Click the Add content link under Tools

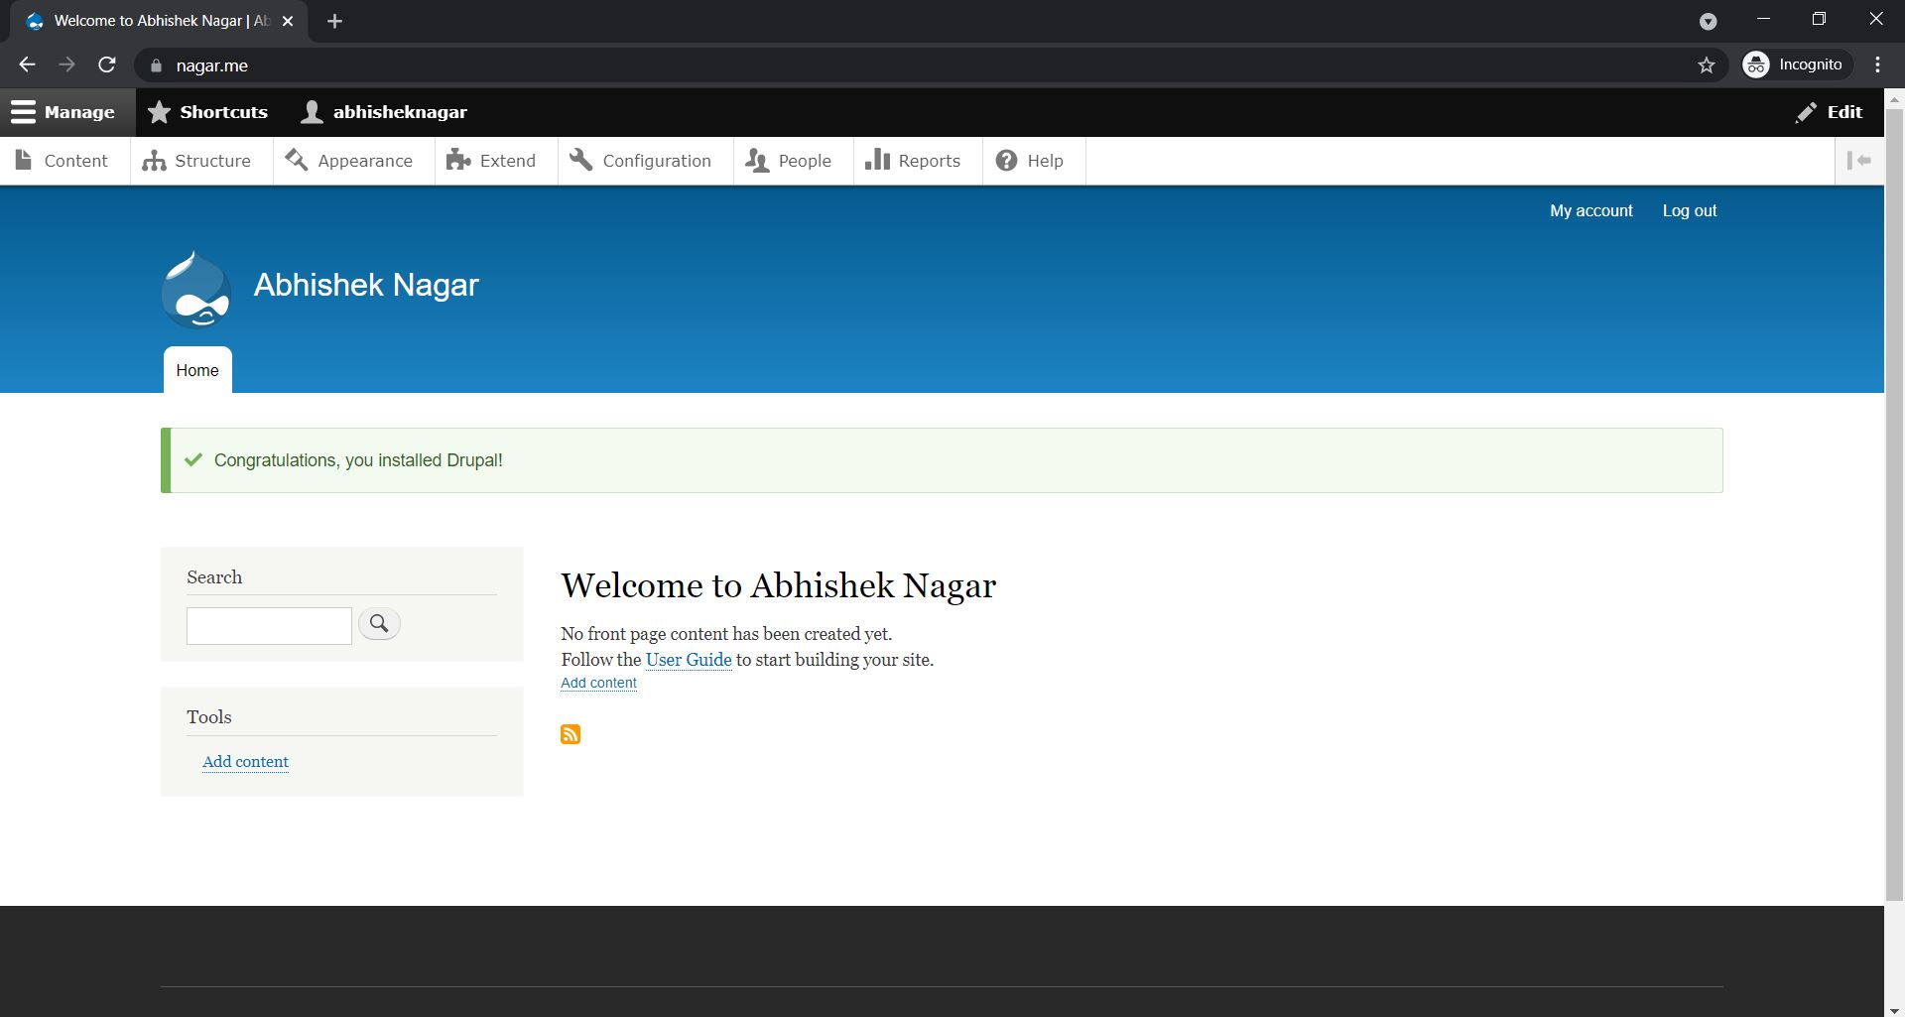coord(245,761)
